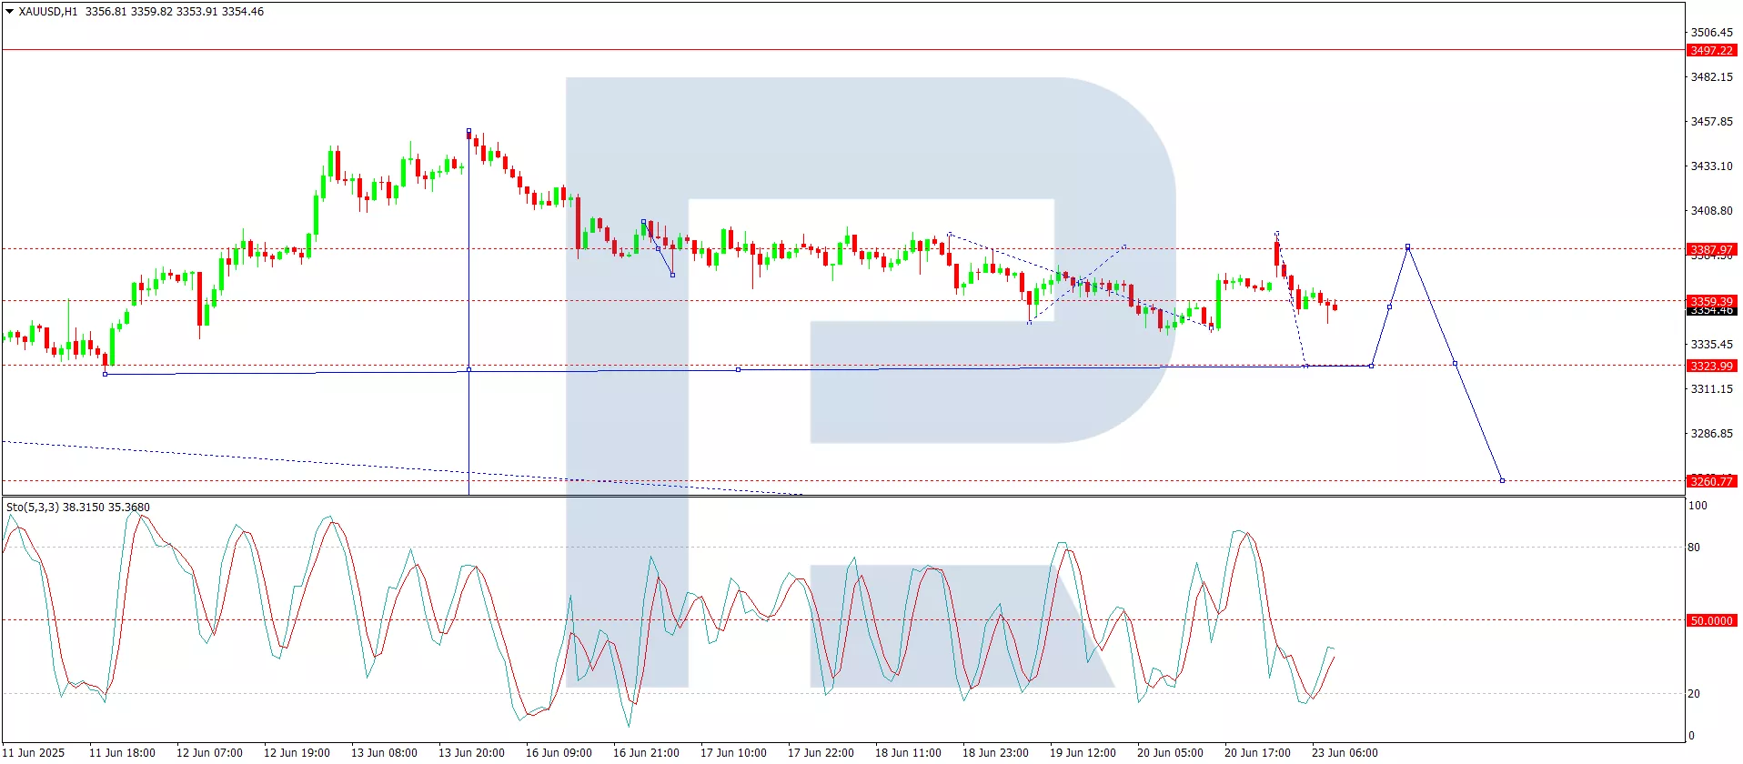Viewport: 1743px width, 764px height.
Task: Click the 20 level on the Stochastic scale
Action: pyautogui.click(x=1693, y=694)
